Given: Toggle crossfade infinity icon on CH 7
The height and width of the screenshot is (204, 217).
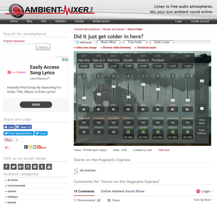Looking at the screenshot, I should click(x=173, y=123).
